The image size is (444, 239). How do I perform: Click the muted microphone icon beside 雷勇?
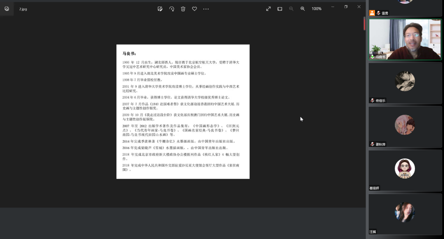pyautogui.click(x=378, y=13)
